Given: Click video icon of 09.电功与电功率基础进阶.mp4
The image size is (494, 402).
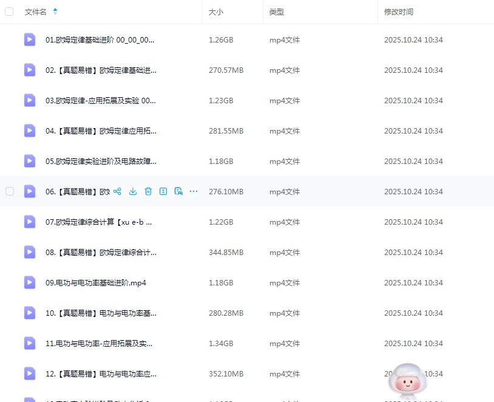Looking at the screenshot, I should (x=30, y=282).
